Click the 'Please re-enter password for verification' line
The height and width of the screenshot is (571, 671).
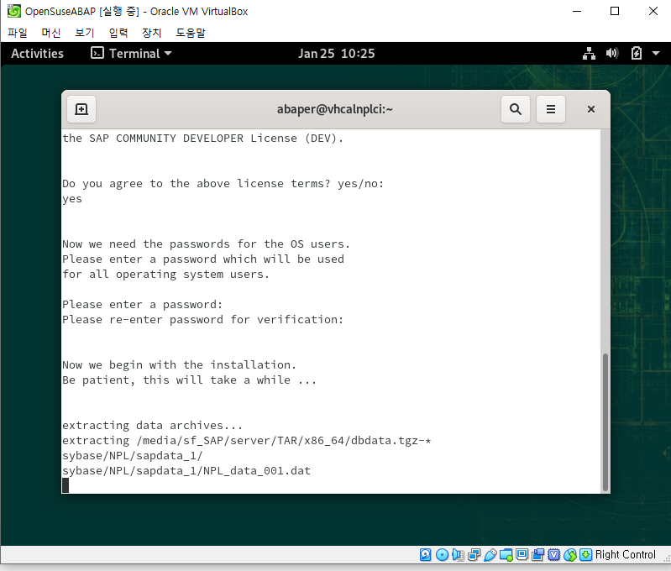tap(203, 319)
